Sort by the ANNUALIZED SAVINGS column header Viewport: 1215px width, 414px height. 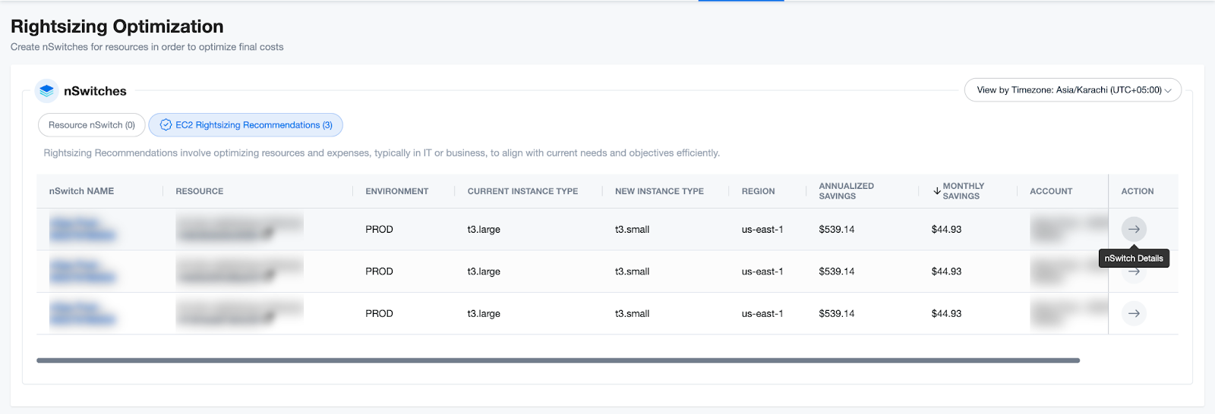pos(846,191)
